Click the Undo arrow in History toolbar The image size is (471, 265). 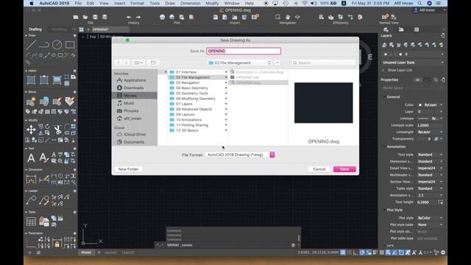pos(129,17)
